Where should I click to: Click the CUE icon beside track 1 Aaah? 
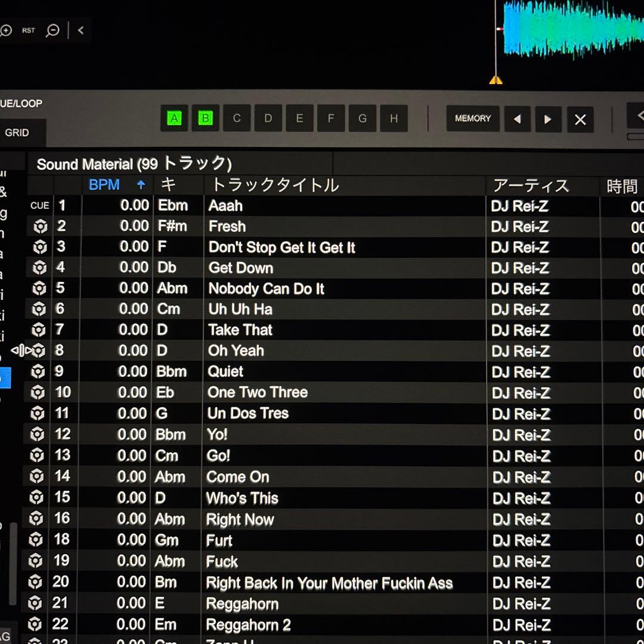(40, 206)
